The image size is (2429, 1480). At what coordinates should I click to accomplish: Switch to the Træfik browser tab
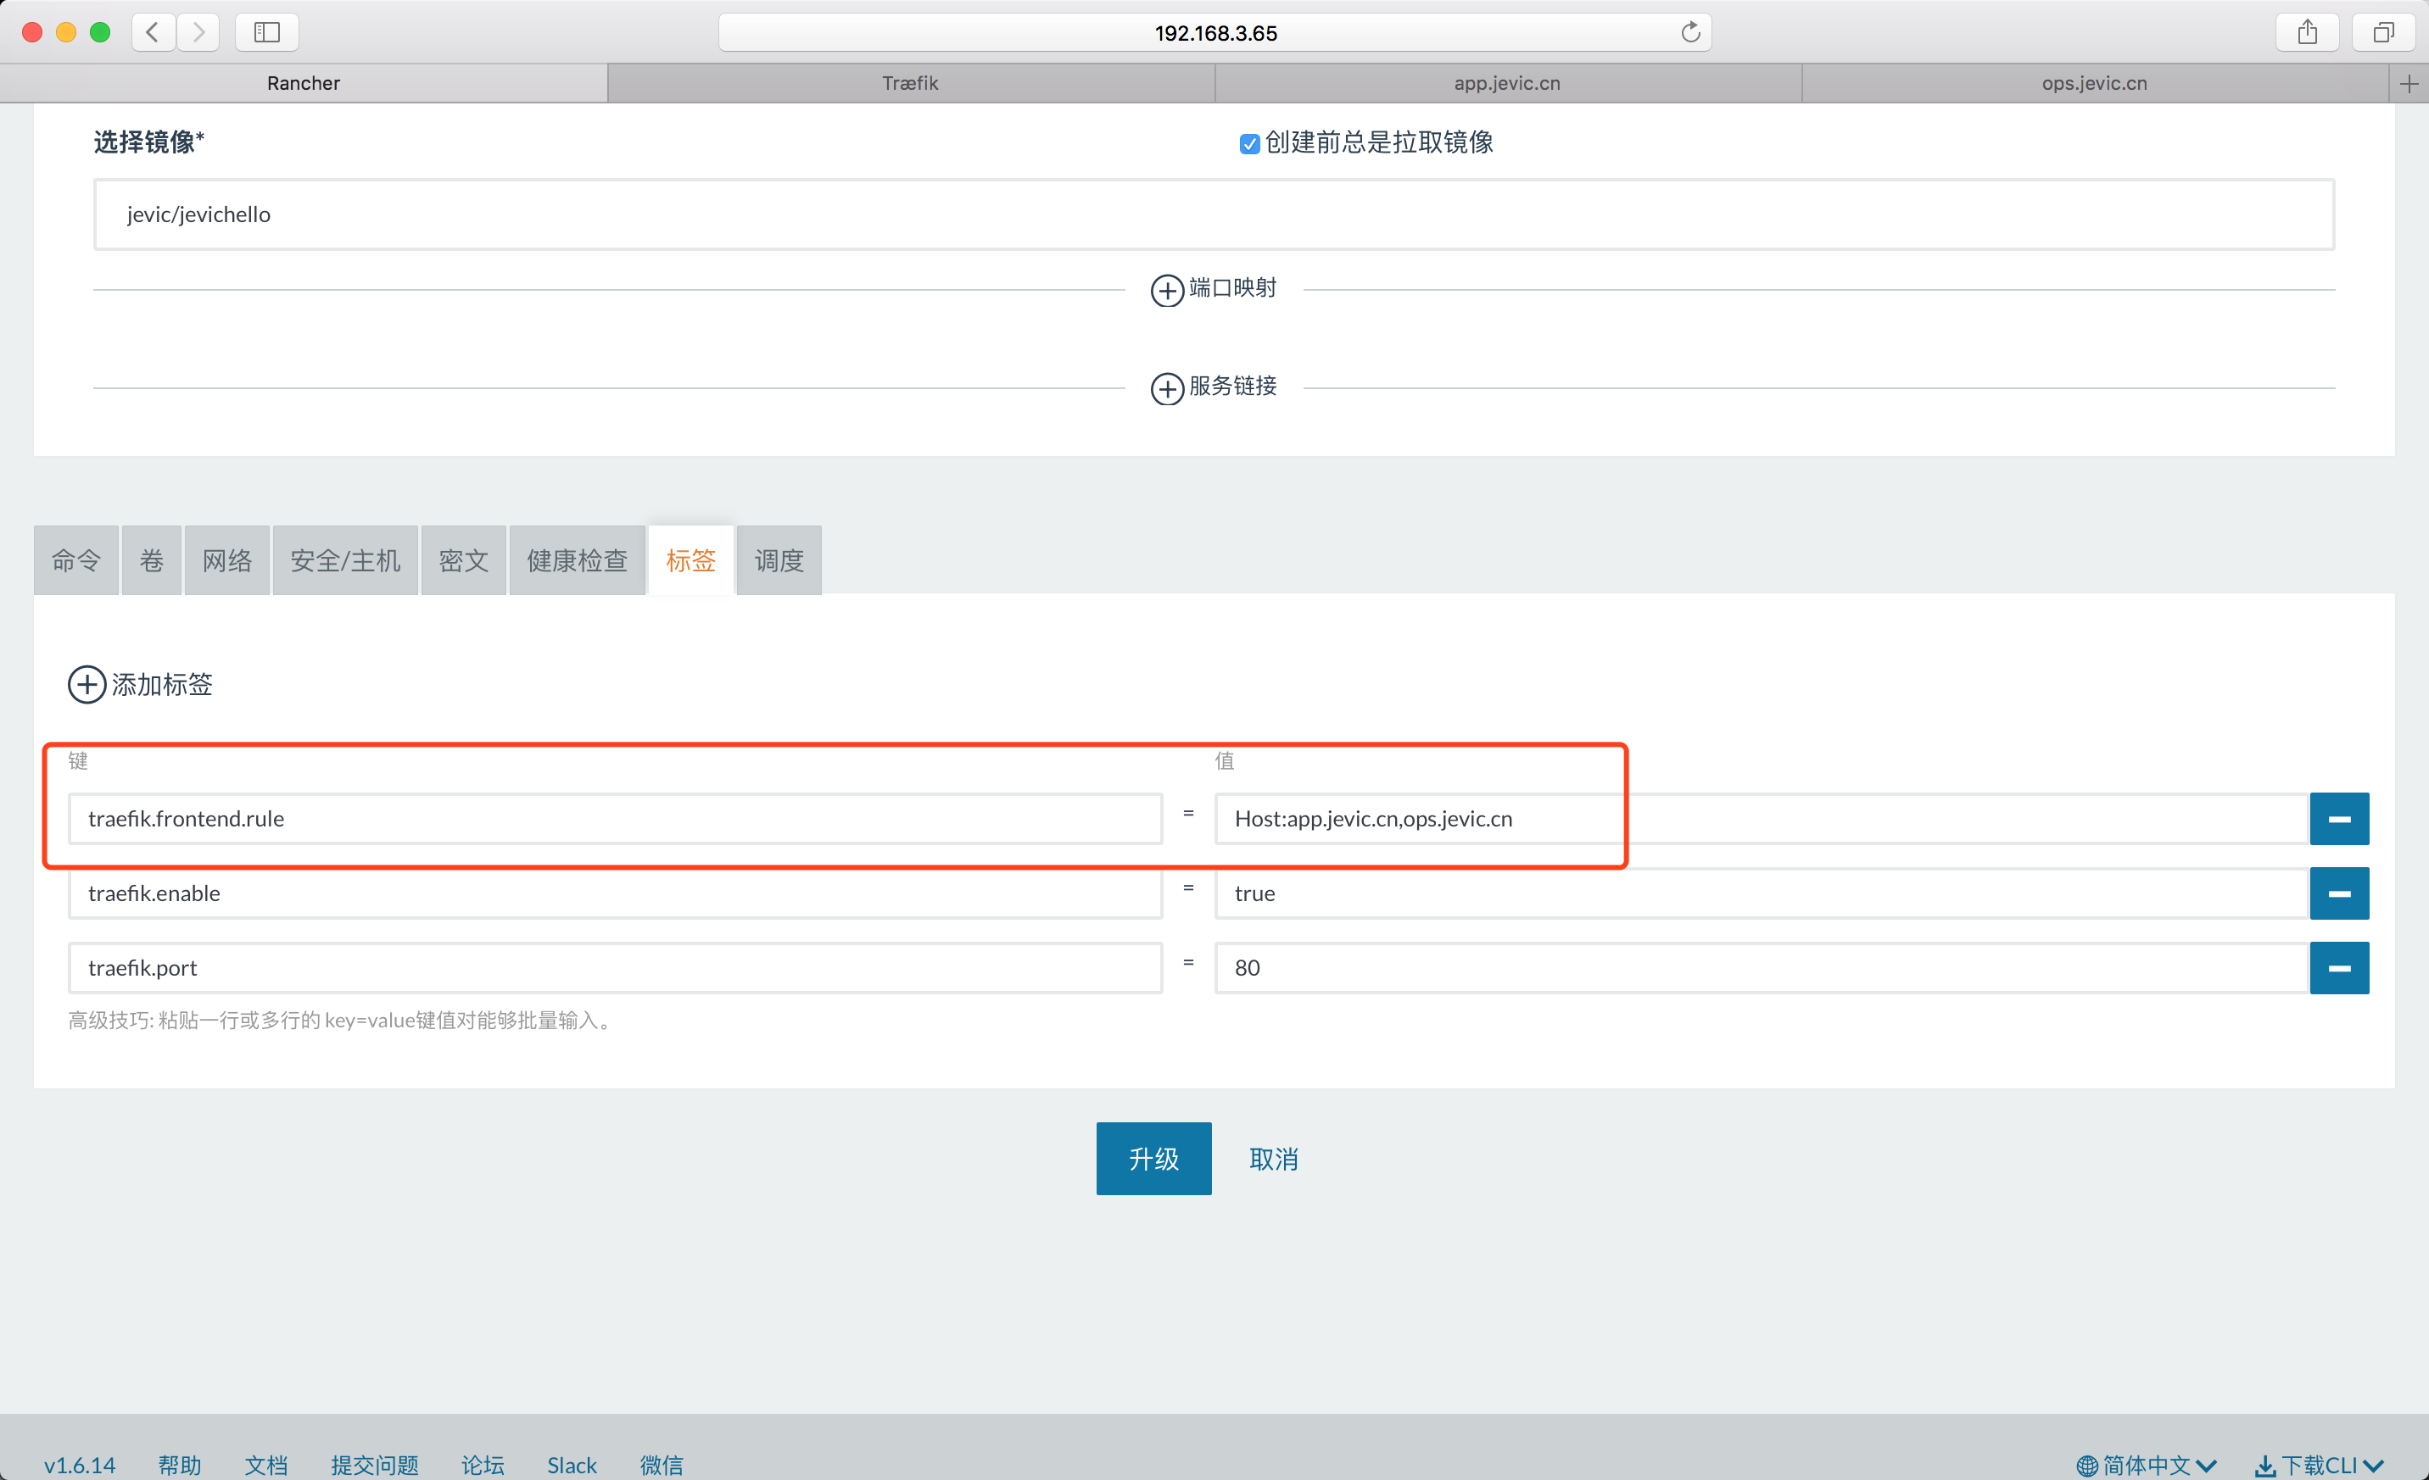(910, 84)
